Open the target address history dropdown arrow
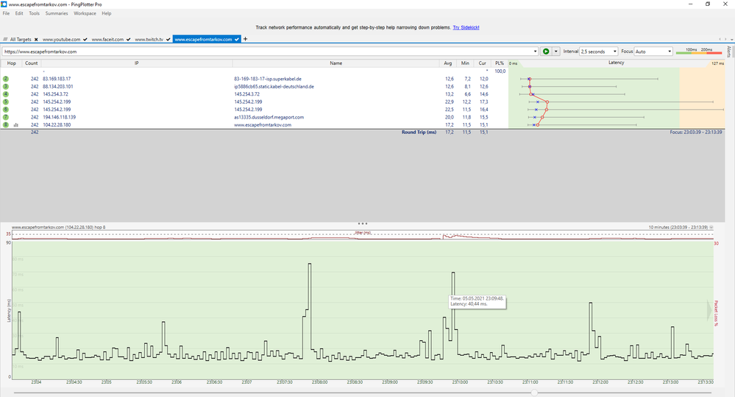 [535, 52]
